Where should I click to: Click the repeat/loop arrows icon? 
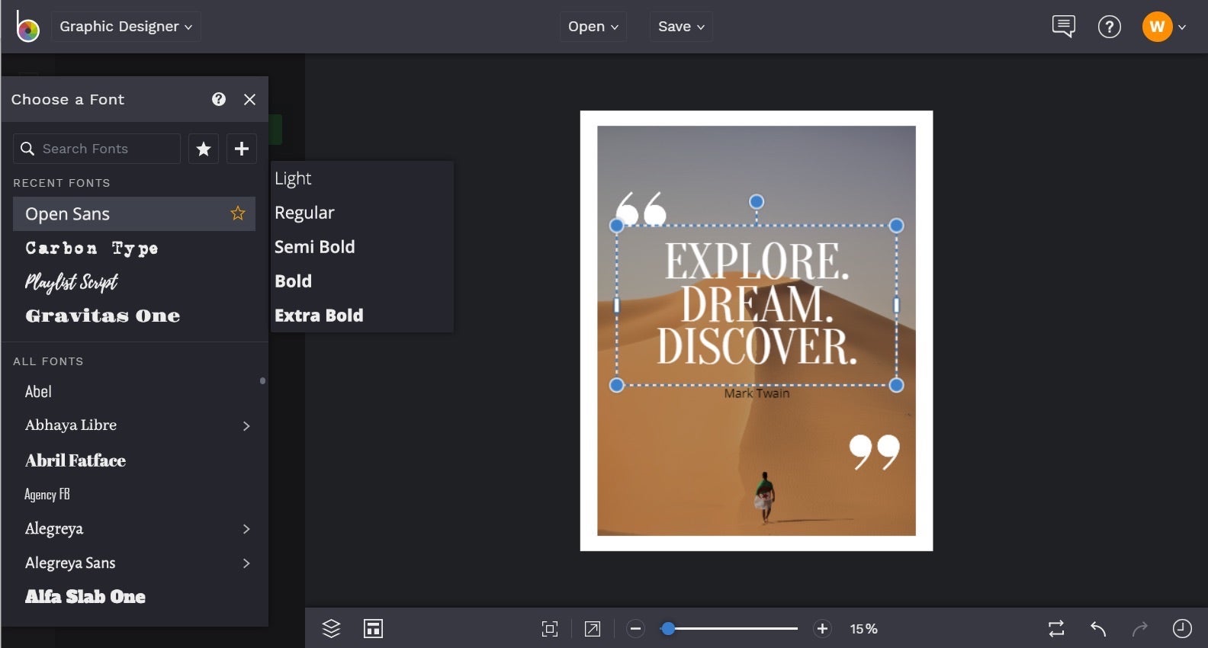coord(1056,629)
